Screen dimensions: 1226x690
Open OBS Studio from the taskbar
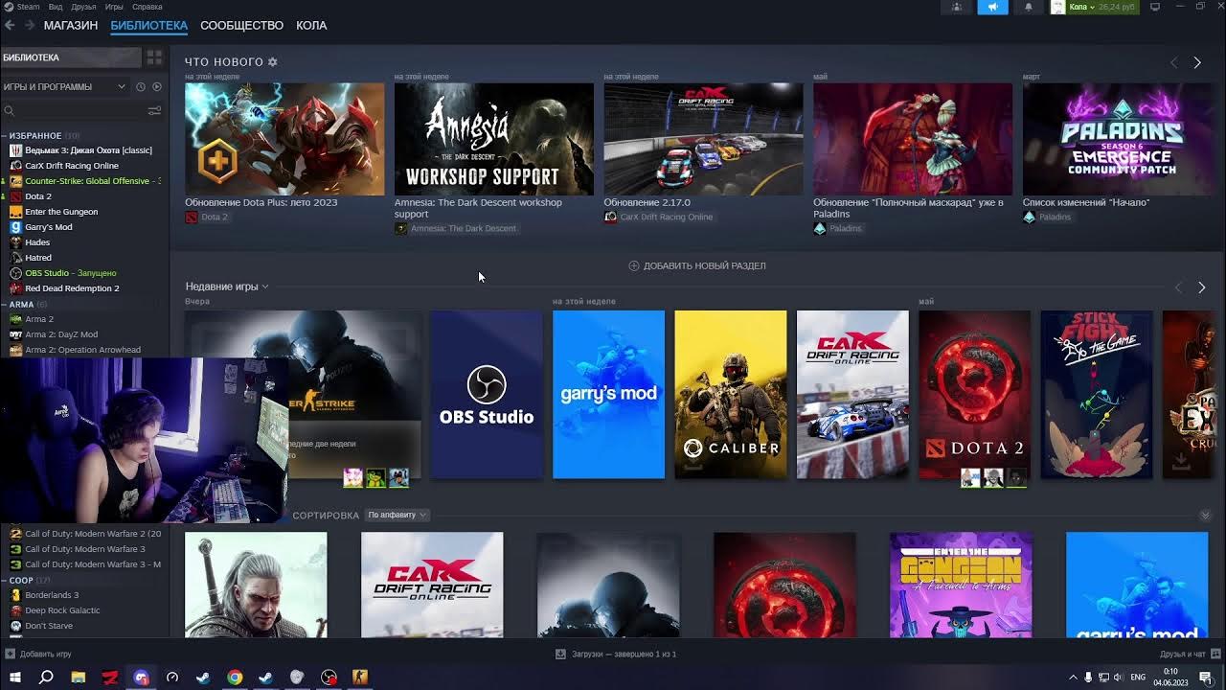click(x=329, y=678)
